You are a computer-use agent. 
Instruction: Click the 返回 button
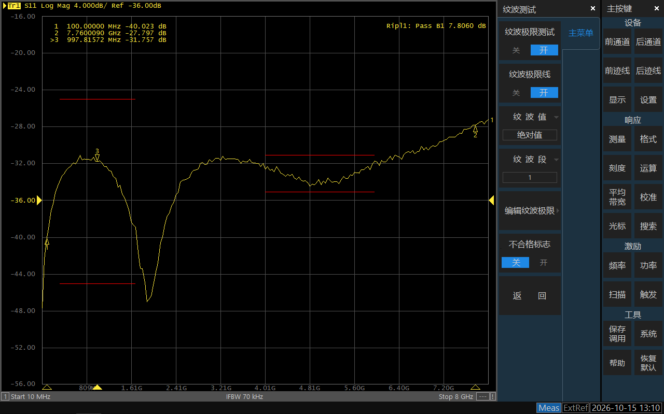(x=530, y=296)
